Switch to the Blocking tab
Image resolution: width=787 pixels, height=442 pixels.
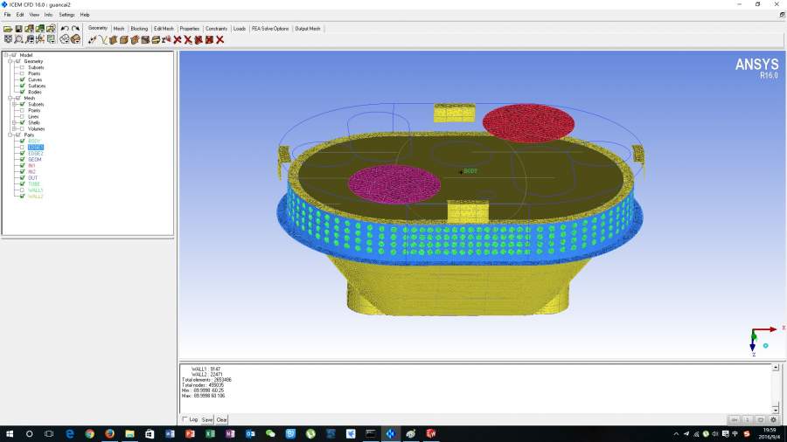click(x=139, y=29)
